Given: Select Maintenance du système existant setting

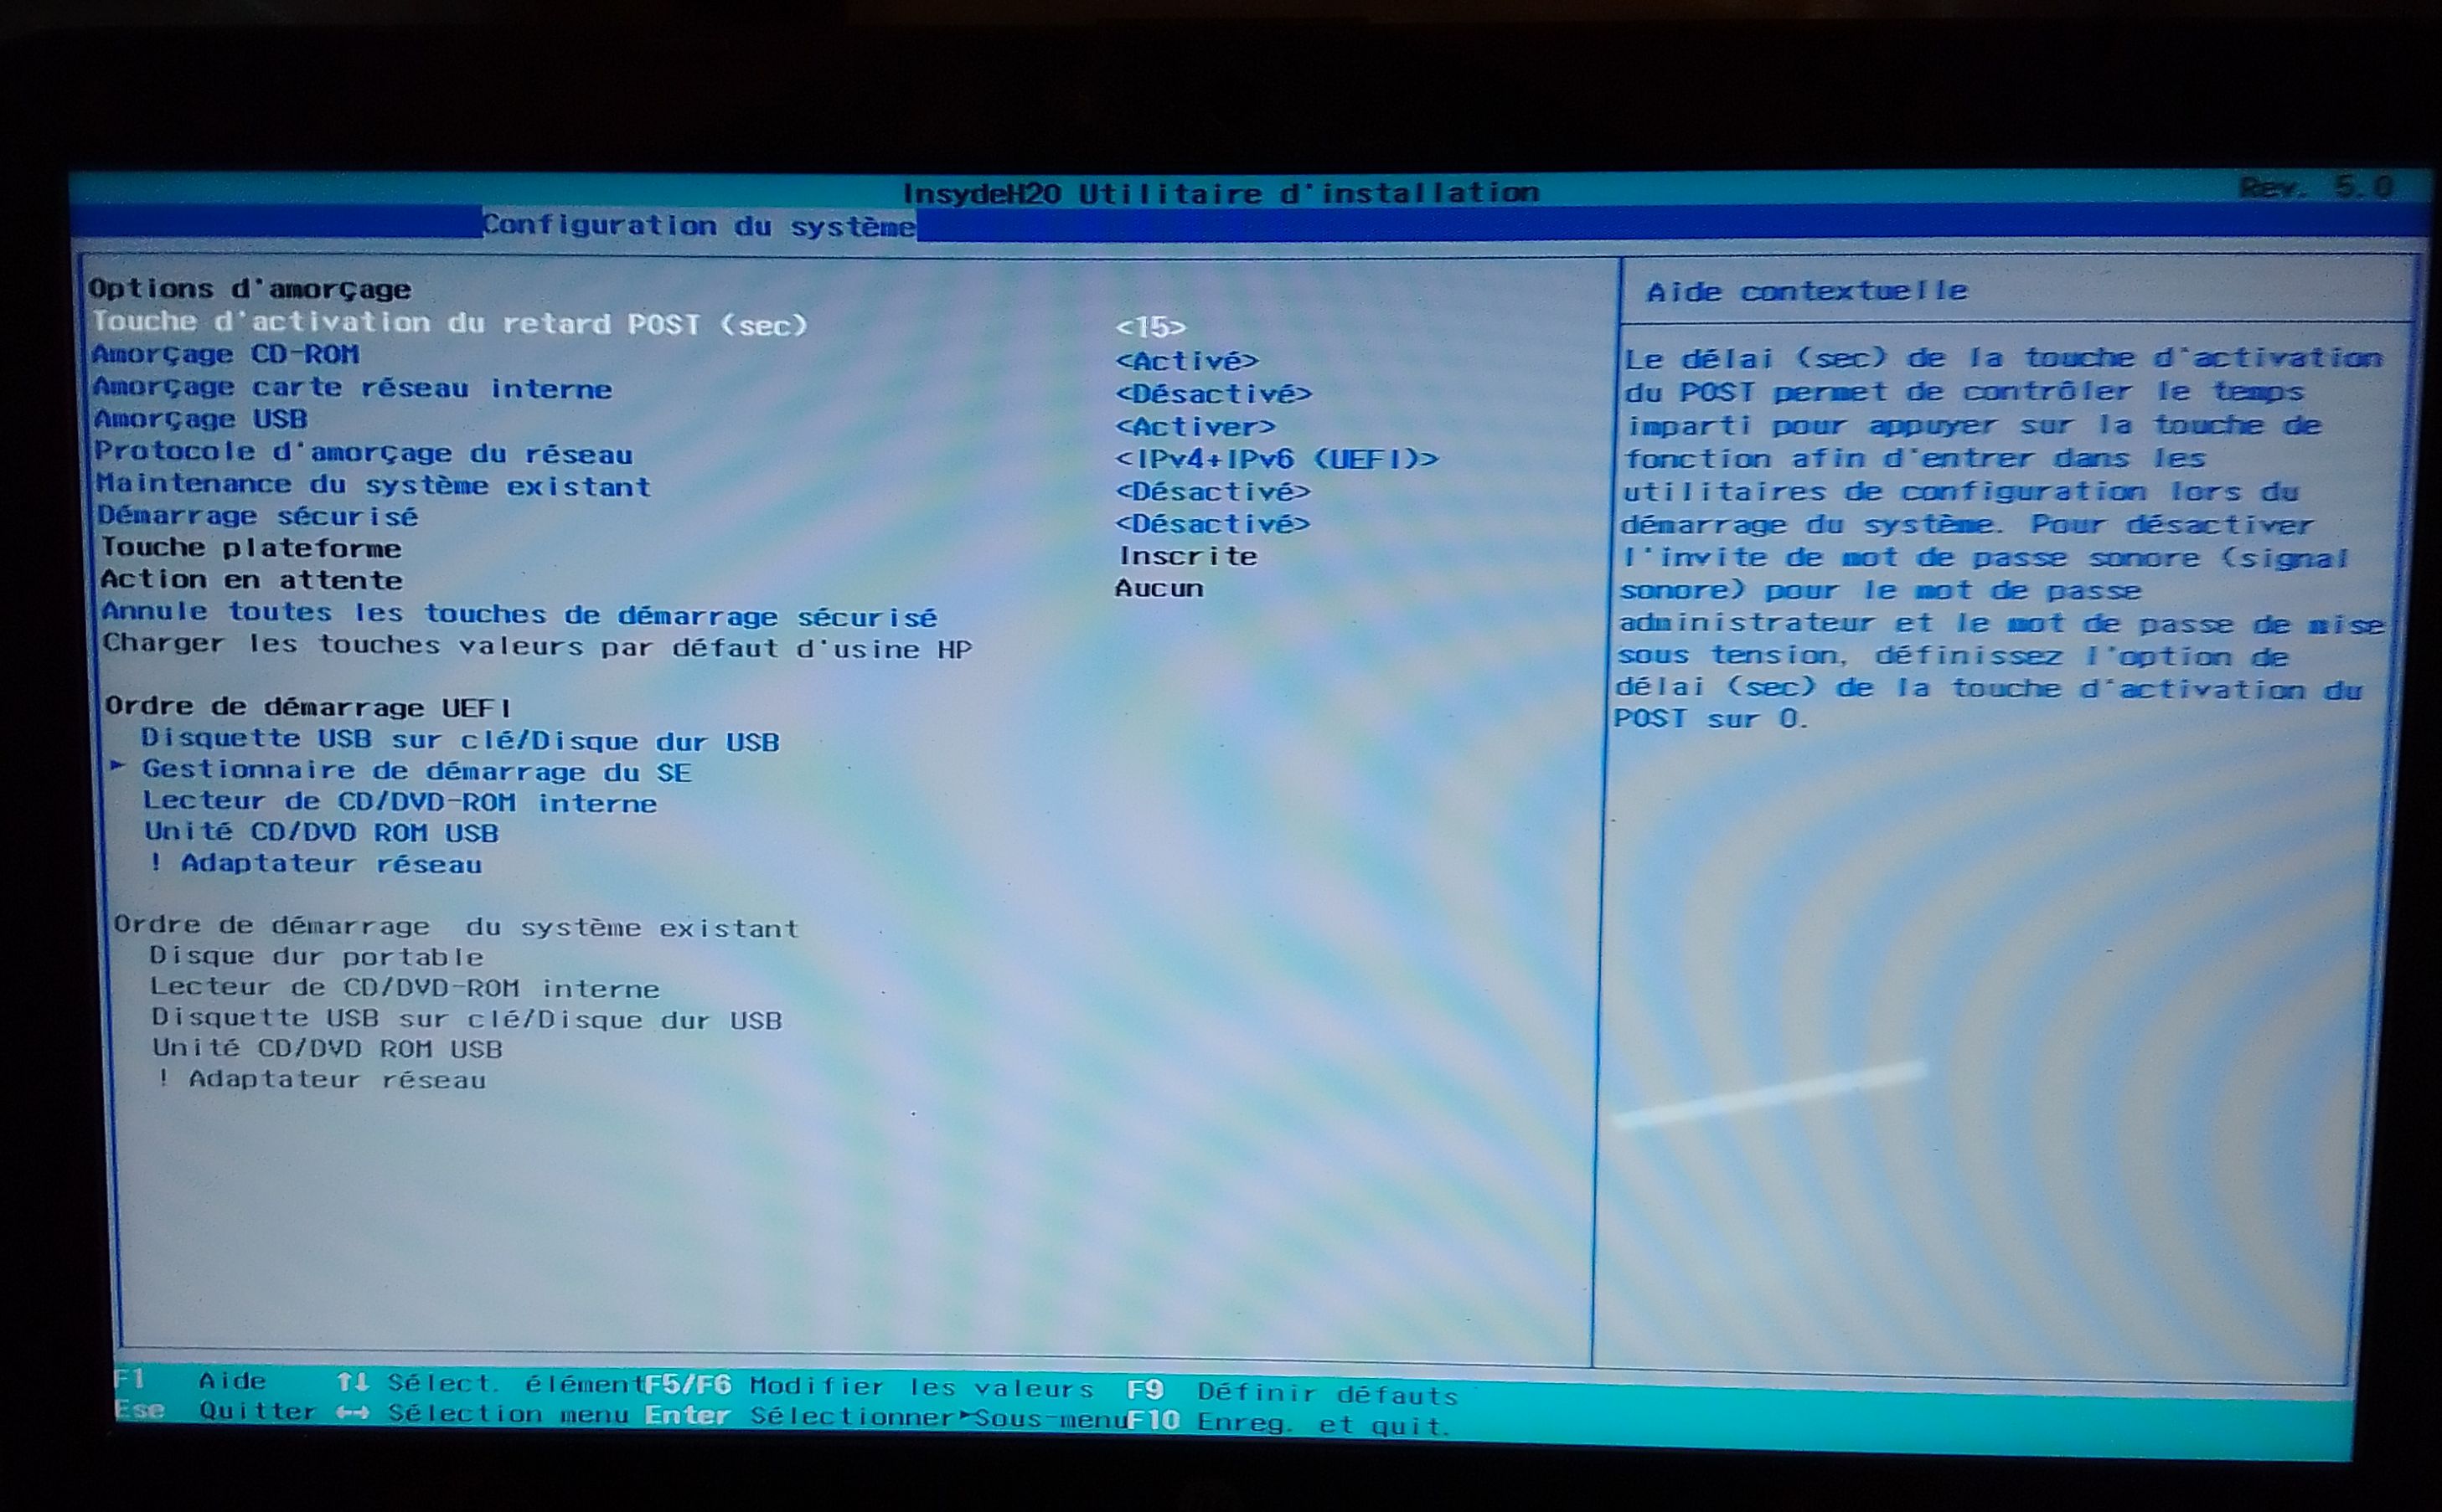Looking at the screenshot, I should pos(373,485).
